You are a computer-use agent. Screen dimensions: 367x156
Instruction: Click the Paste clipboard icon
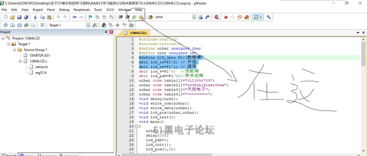pyautogui.click(x=49, y=17)
